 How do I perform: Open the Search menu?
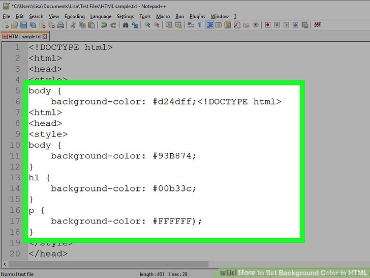point(36,16)
